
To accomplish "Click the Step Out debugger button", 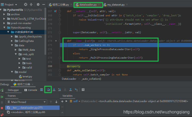I will (70, 90).
